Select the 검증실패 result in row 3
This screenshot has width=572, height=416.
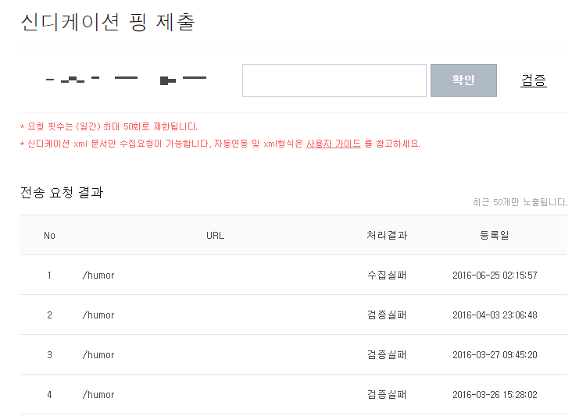point(386,355)
